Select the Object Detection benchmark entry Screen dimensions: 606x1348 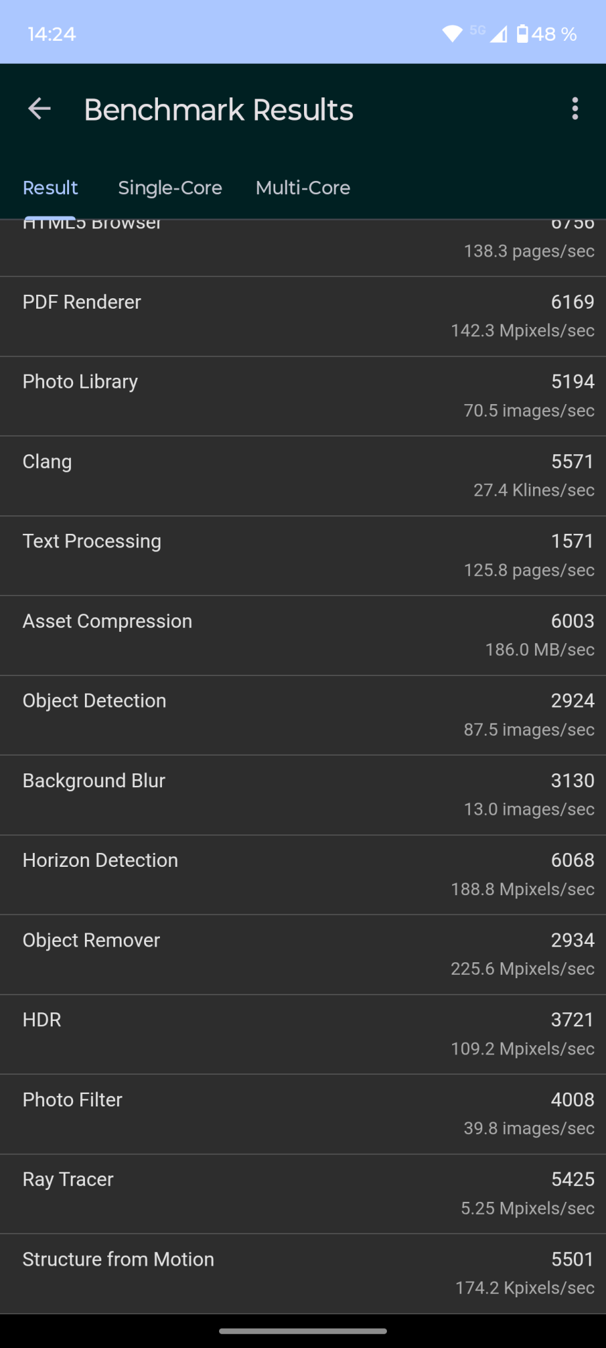coord(303,715)
